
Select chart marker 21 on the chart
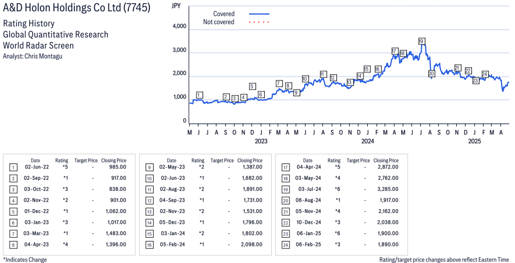point(457,68)
